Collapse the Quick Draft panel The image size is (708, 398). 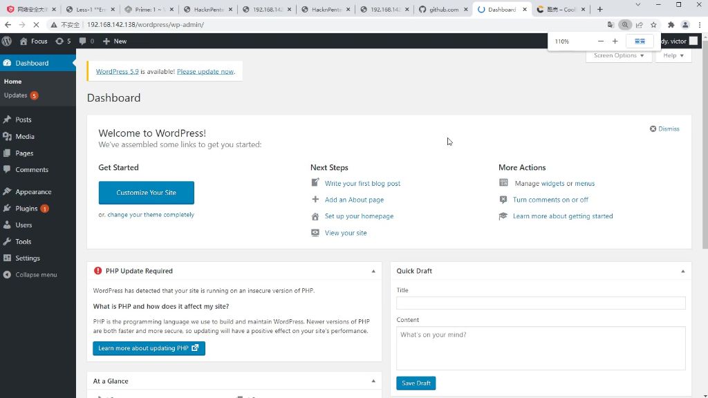click(x=682, y=271)
